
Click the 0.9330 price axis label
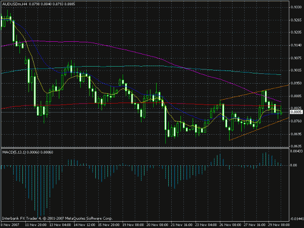click(296, 7)
